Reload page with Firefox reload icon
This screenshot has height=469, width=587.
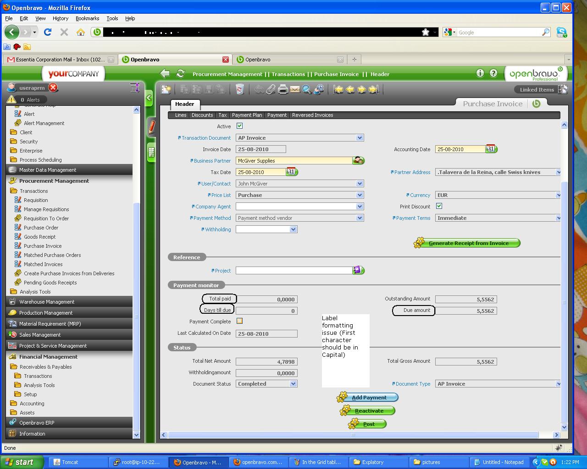47,32
